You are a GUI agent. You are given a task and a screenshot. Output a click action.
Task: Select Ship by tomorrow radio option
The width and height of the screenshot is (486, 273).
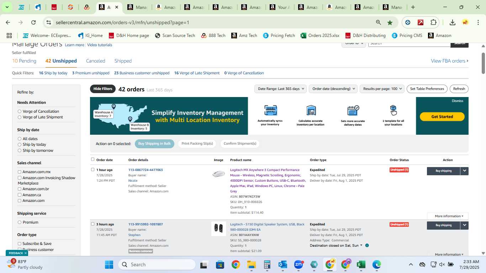tap(20, 150)
